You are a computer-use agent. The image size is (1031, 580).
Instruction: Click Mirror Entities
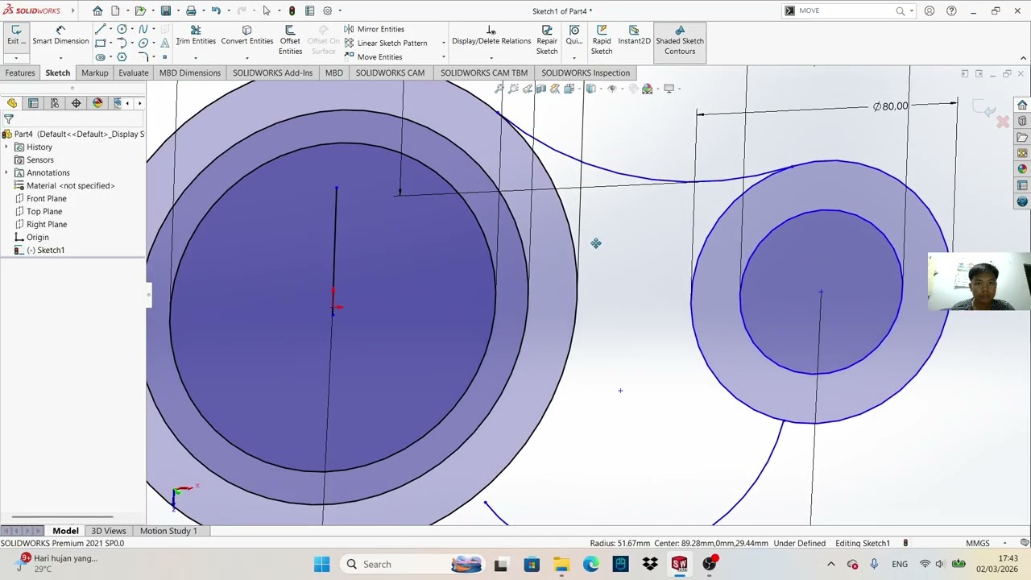(x=380, y=29)
